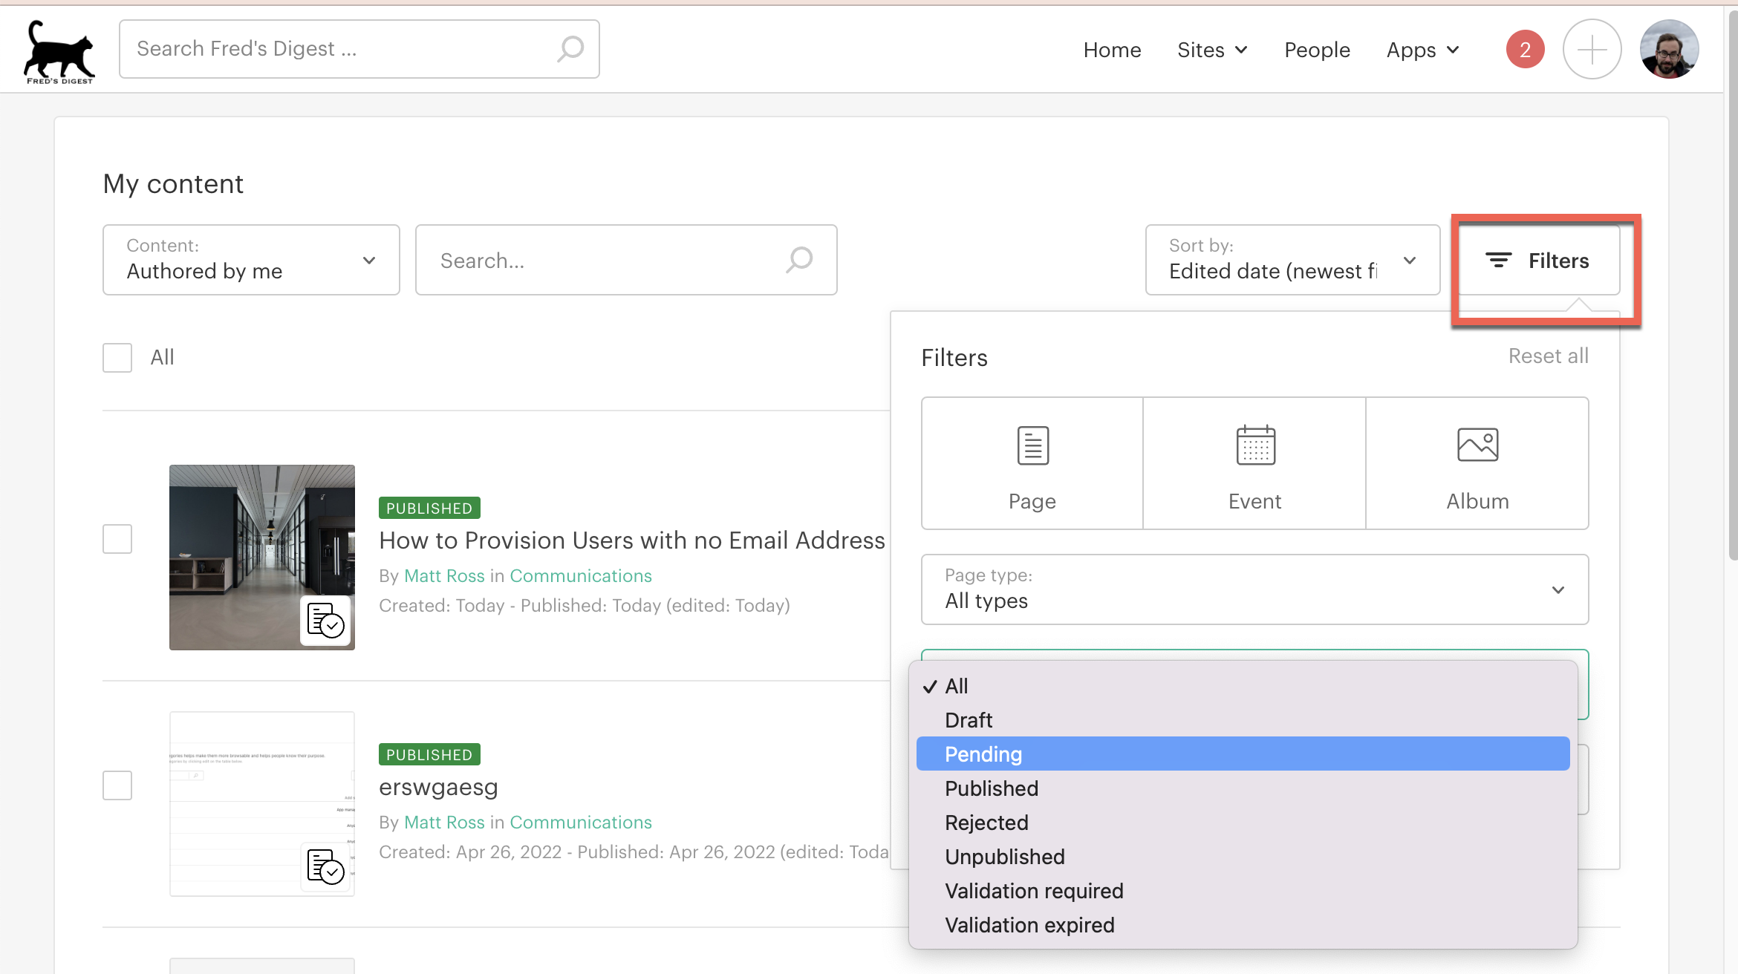Select the erswgaesg item checkbox
The height and width of the screenshot is (974, 1738).
(x=117, y=785)
